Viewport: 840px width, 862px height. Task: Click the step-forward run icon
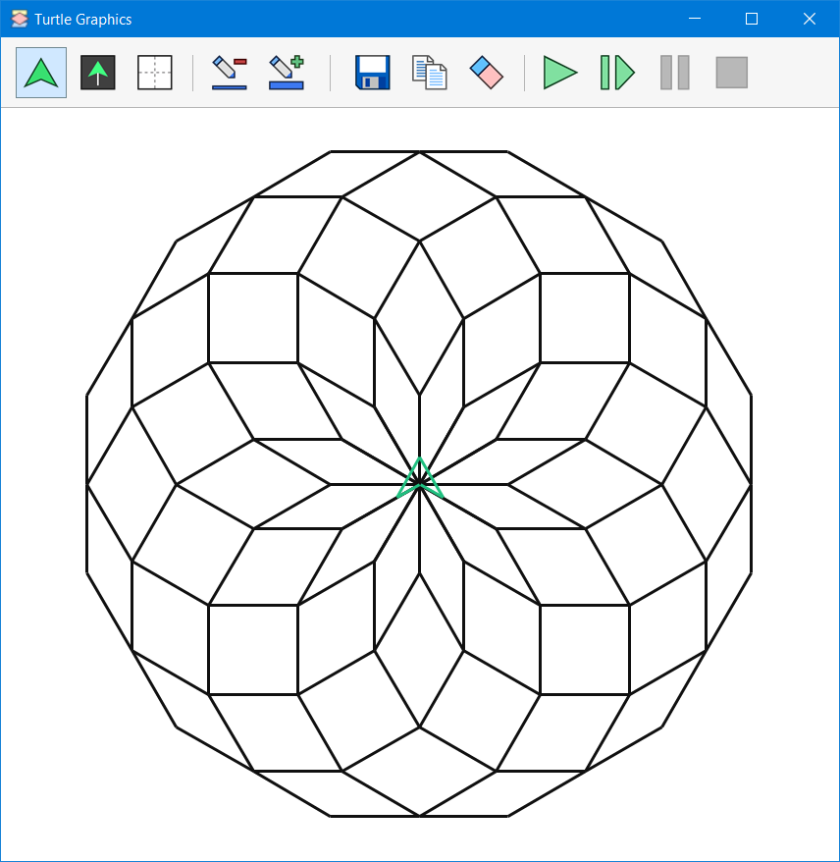pyautogui.click(x=617, y=73)
